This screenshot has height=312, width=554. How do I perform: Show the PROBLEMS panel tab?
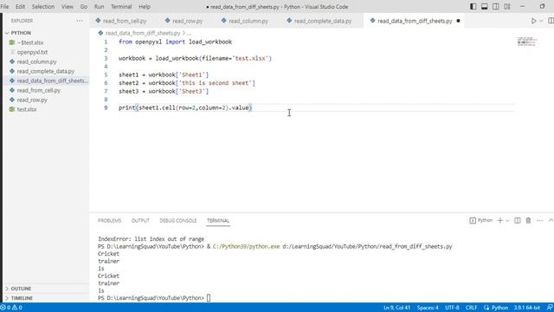pyautogui.click(x=110, y=220)
